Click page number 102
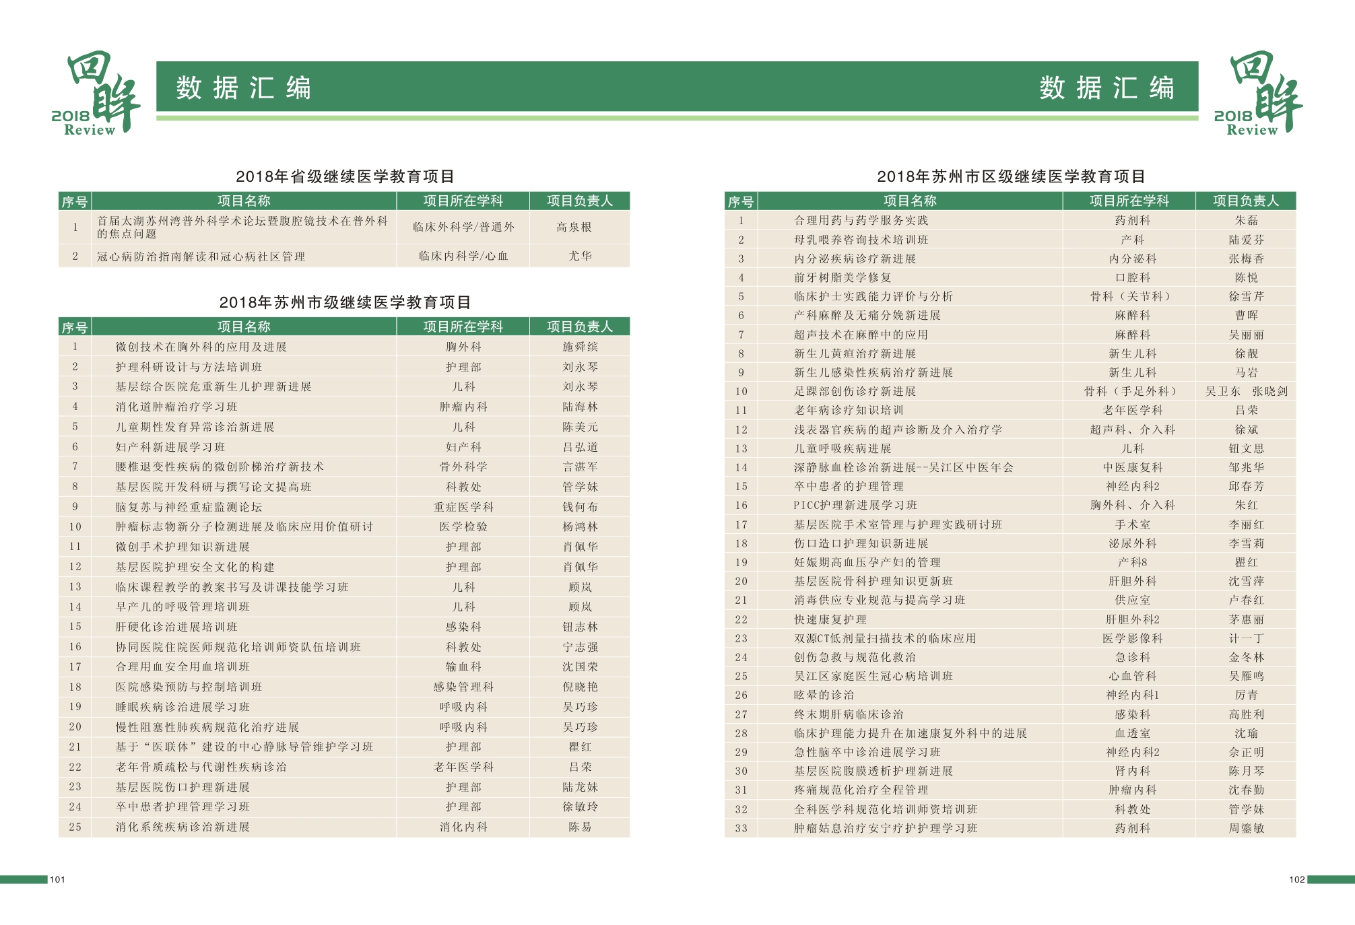This screenshot has height=925, width=1355. pos(1296,879)
